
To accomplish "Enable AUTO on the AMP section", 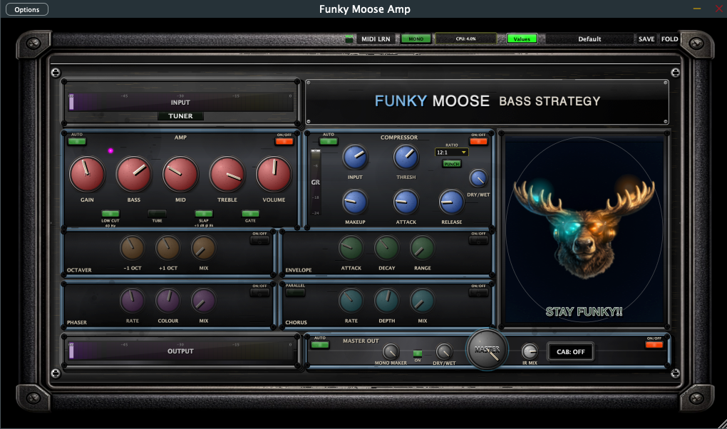I will point(78,140).
